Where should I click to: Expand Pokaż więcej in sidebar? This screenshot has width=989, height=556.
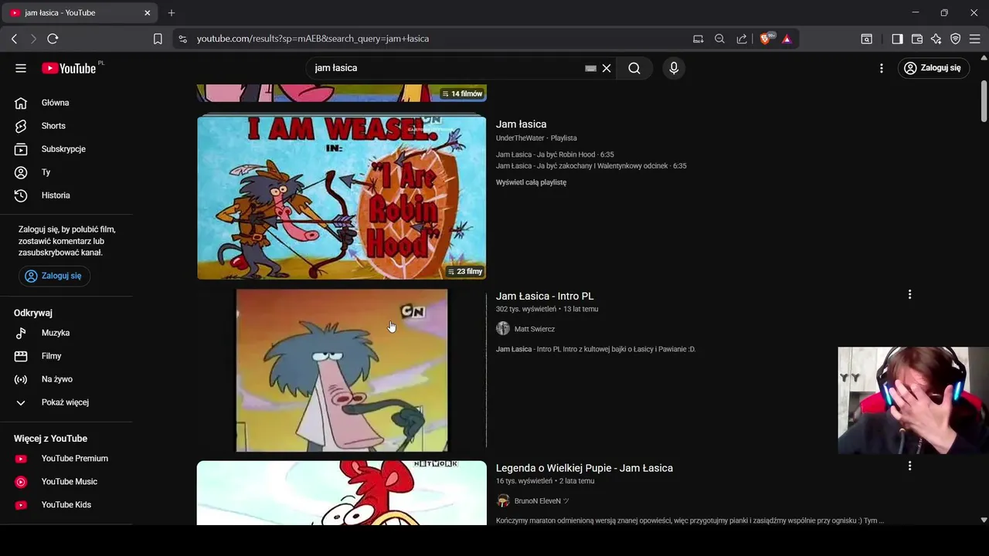click(66, 402)
